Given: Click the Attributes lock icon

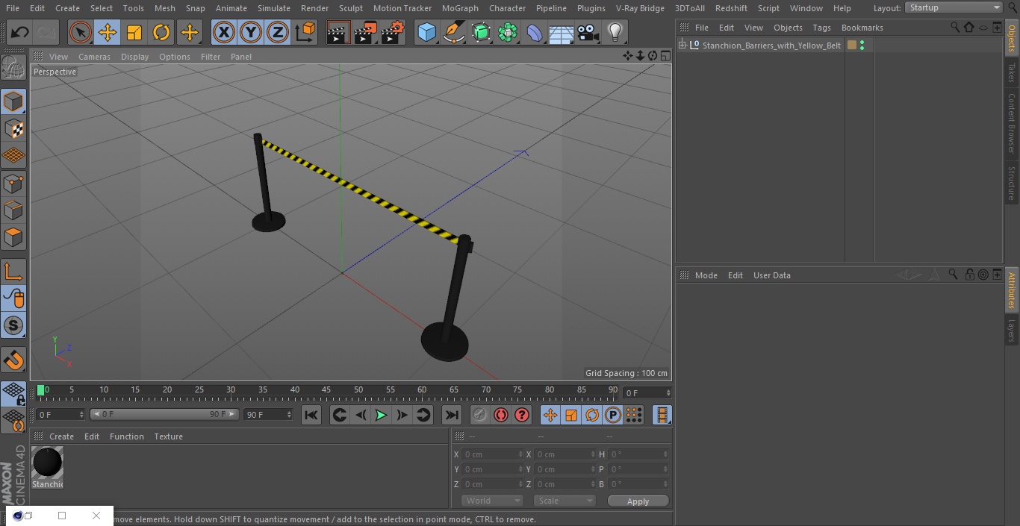Looking at the screenshot, I should [x=969, y=275].
